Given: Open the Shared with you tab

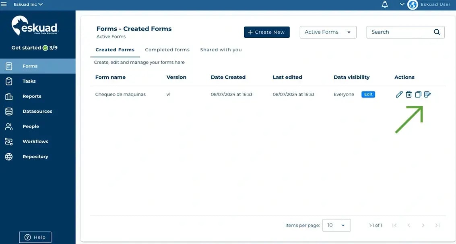Looking at the screenshot, I should (x=221, y=49).
